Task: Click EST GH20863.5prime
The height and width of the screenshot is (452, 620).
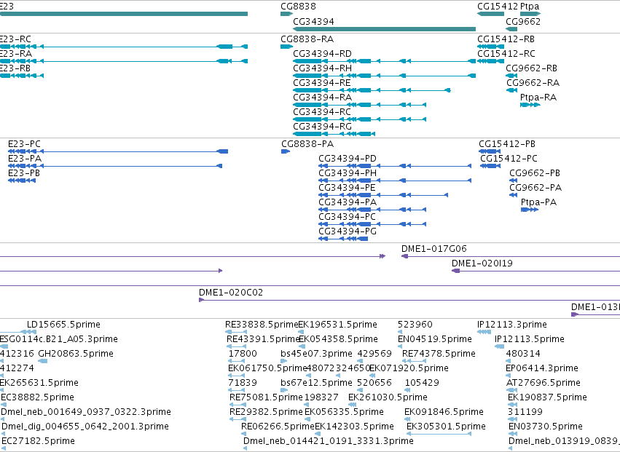Action: (76, 354)
